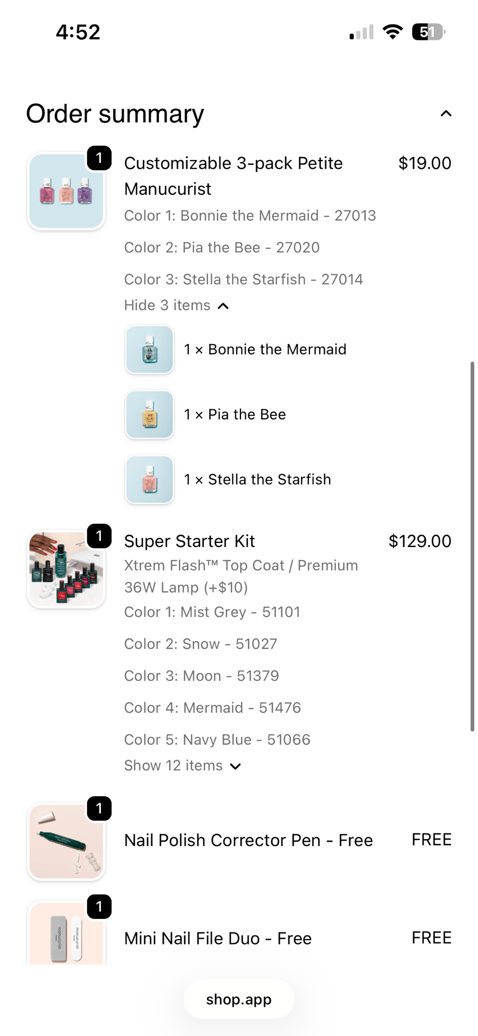Screen dimensions: 478x1036
Task: Collapse the Hide 3 items list
Action: [176, 306]
